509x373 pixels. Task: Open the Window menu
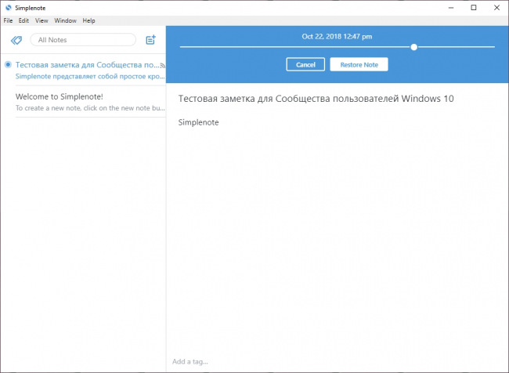pos(65,20)
